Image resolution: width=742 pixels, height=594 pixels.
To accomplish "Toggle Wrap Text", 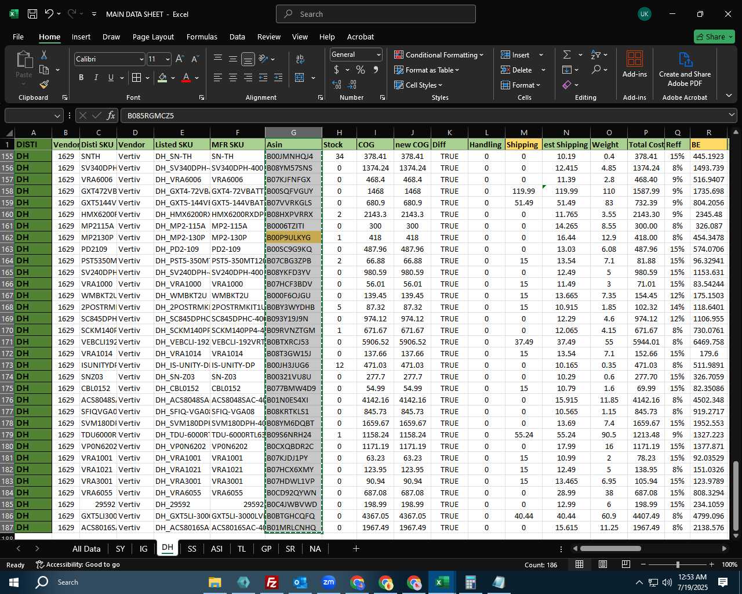I will [x=300, y=59].
